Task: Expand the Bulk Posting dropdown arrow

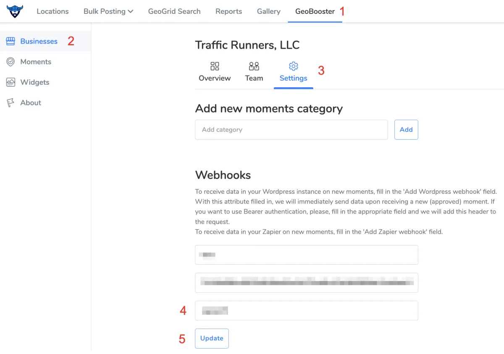Action: [x=131, y=11]
